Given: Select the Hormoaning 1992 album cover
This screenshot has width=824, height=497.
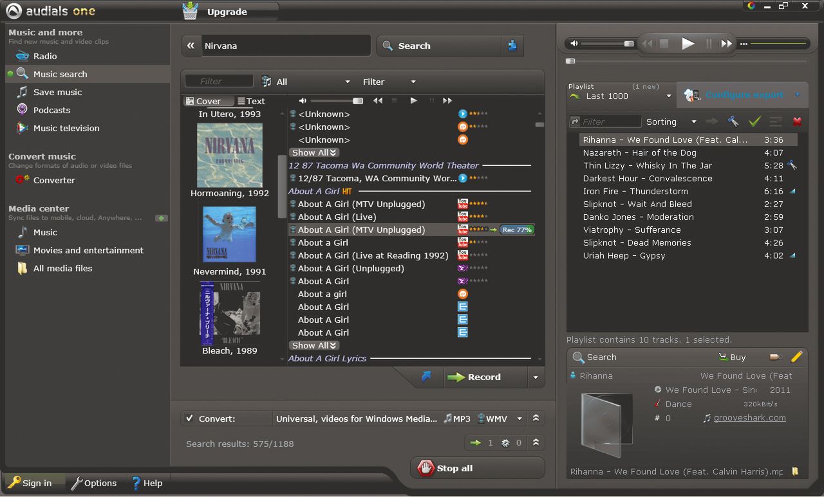Looking at the screenshot, I should tap(229, 156).
